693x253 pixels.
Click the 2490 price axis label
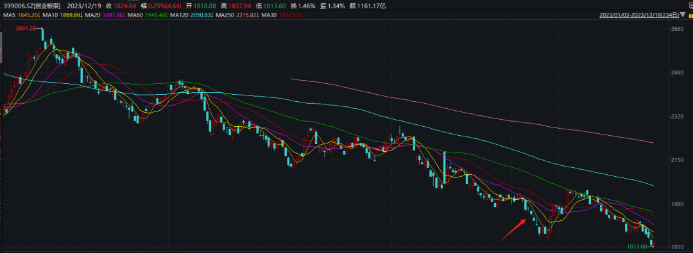678,72
